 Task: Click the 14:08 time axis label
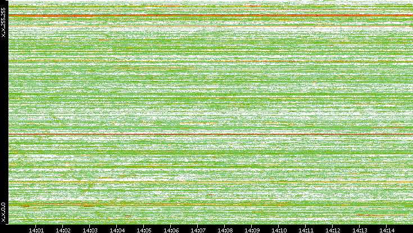point(225,230)
